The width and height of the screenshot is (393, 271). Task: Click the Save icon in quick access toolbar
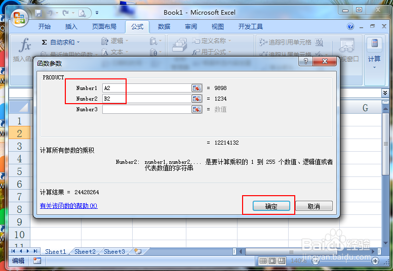pos(38,13)
